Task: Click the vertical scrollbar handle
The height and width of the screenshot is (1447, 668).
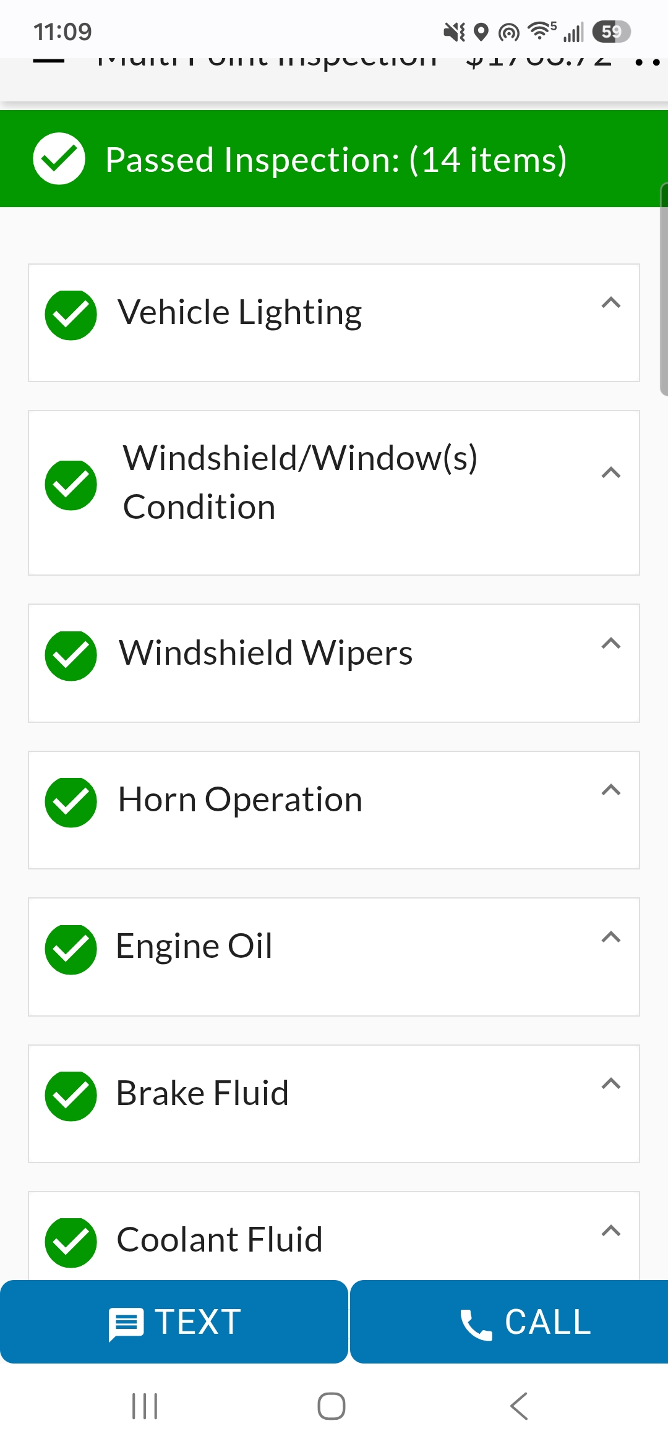Action: (664, 289)
